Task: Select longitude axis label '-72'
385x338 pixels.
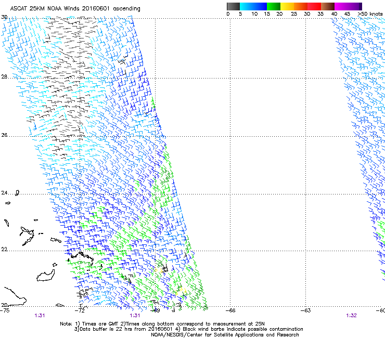Action: click(80, 310)
